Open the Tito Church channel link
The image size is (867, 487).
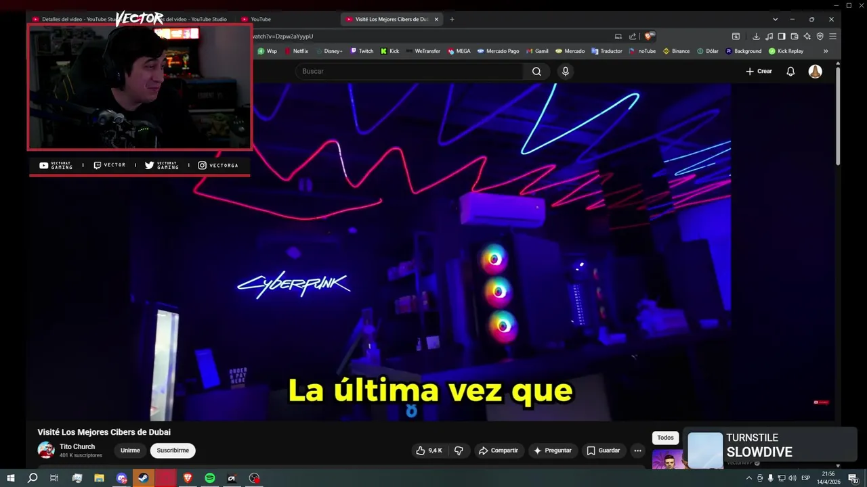coord(77,446)
